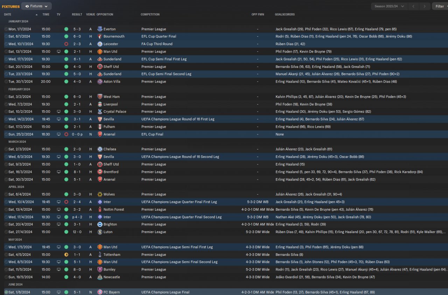The image size is (448, 295).
Task: Open the 0 - 0 p result against Arsenal
Action: [x=78, y=134]
